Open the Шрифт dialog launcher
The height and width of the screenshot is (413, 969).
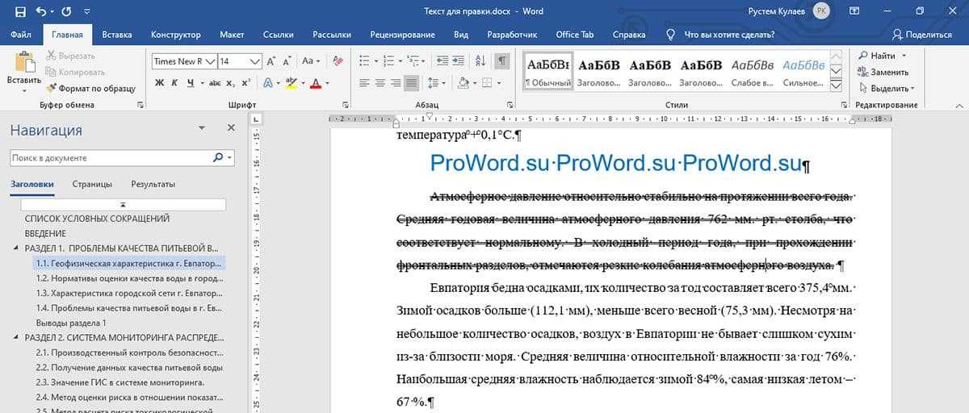click(x=345, y=106)
